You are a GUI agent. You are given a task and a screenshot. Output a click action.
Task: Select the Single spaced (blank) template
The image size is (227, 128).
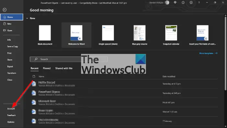click(108, 35)
